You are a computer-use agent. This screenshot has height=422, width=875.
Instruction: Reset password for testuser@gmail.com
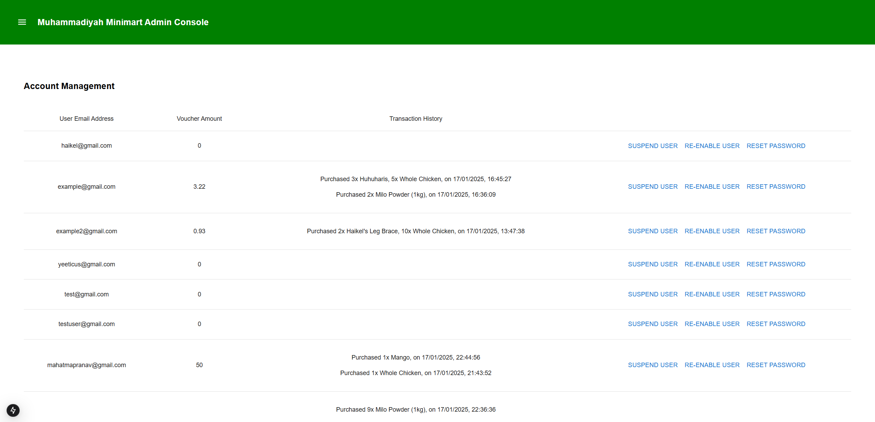click(776, 324)
